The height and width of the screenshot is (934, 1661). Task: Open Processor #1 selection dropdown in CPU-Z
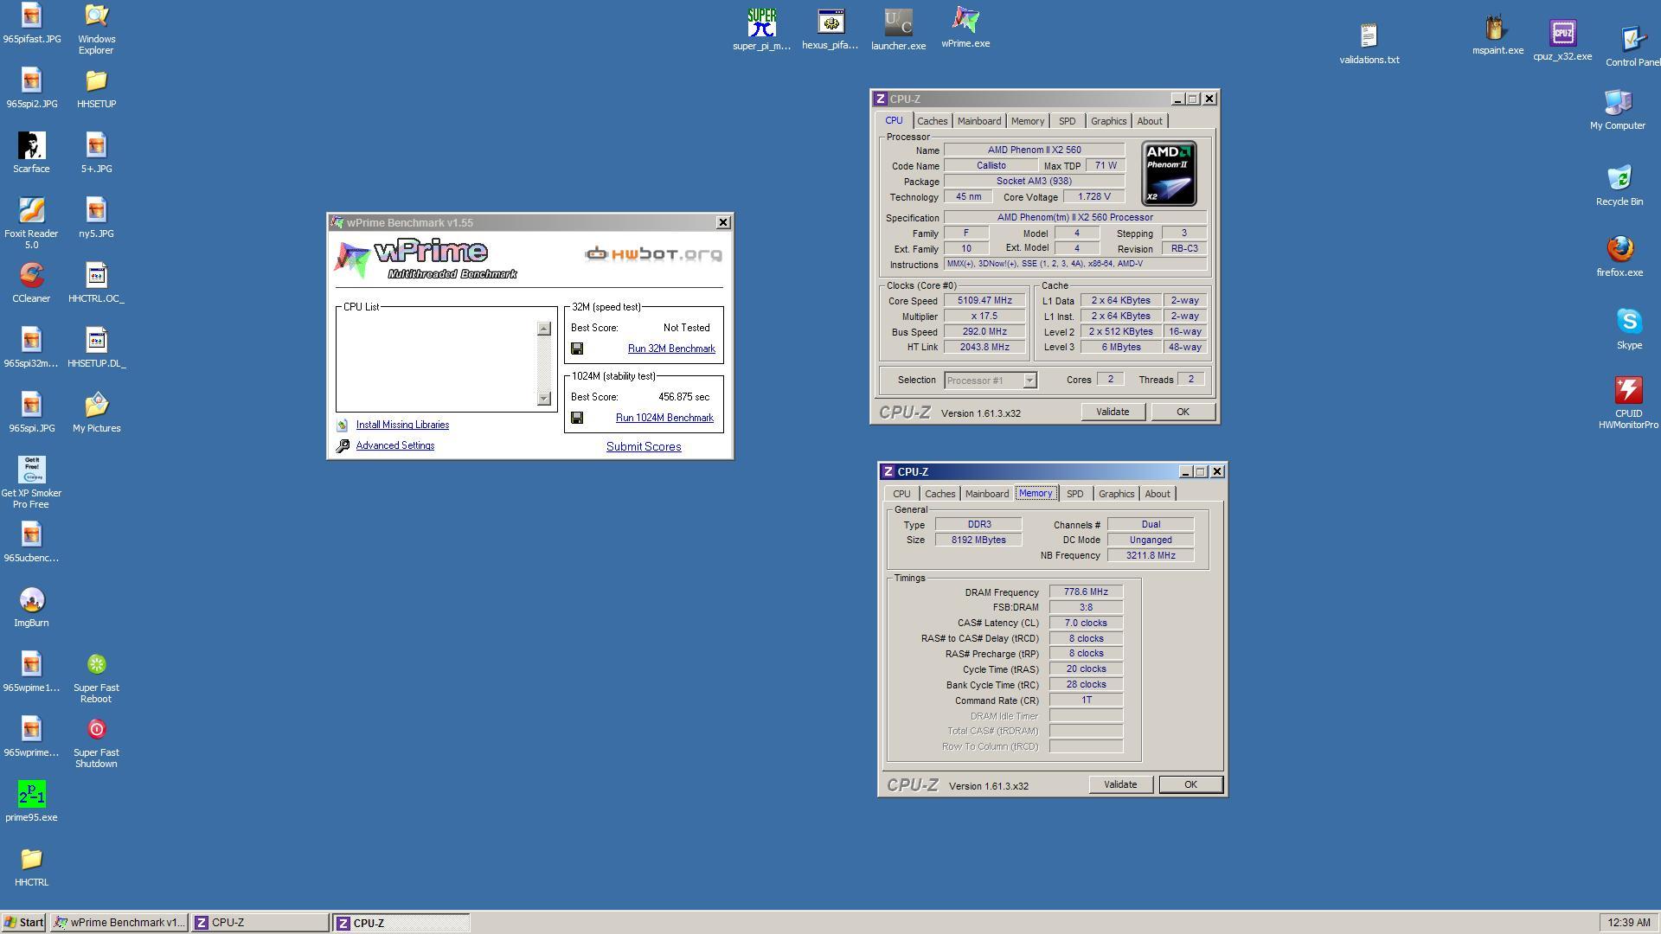pos(1029,381)
